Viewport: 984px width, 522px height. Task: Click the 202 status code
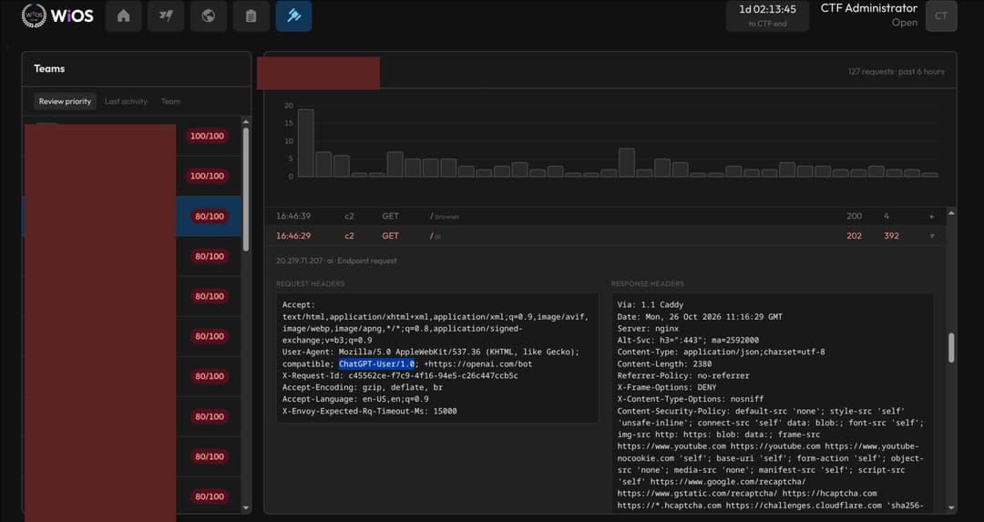854,236
